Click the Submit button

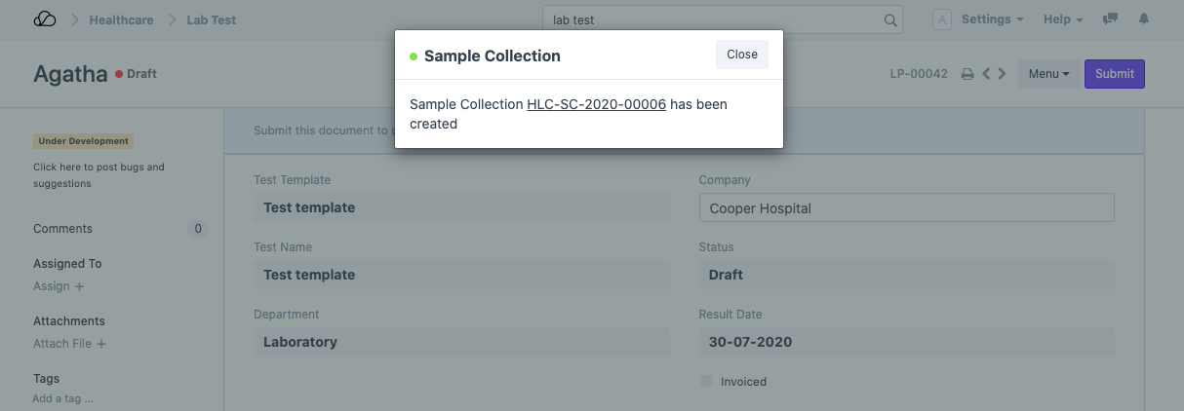1114,74
